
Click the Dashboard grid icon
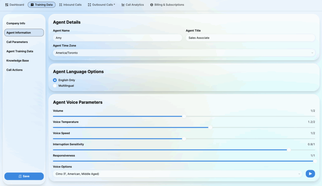pyautogui.click(x=7, y=5)
